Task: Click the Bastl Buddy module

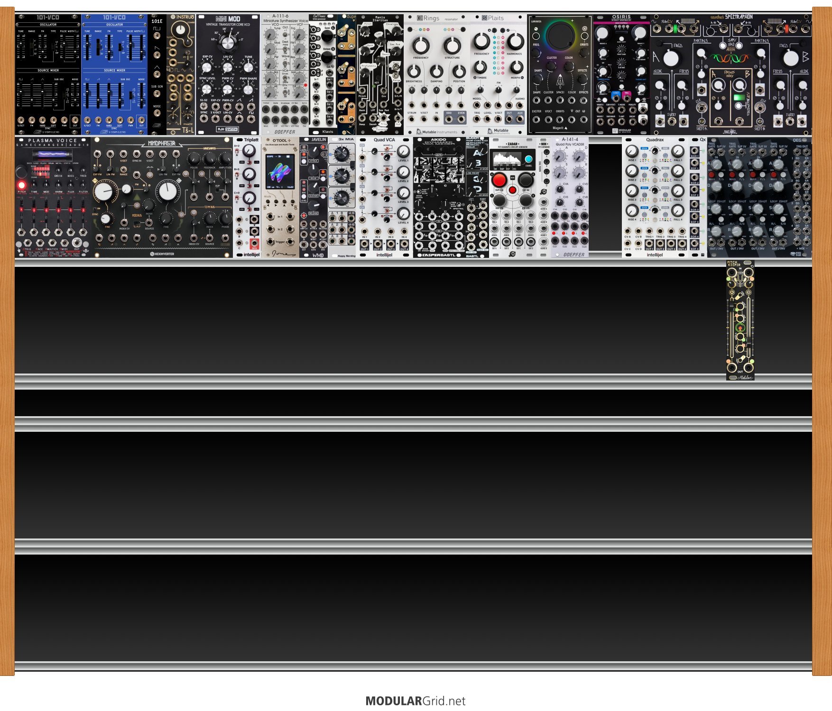Action: tap(477, 198)
